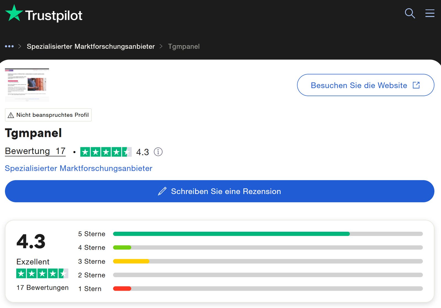The width and height of the screenshot is (441, 308).
Task: Open the hamburger menu icon
Action: tap(430, 13)
